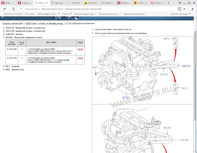Open the Сбербанк Онлайн bookmark
This screenshot has height=153, width=197.
[x=13, y=14]
